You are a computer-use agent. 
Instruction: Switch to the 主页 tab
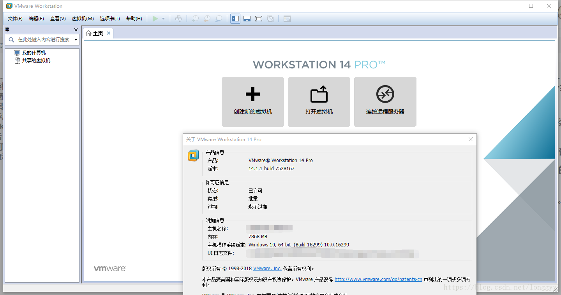[98, 33]
